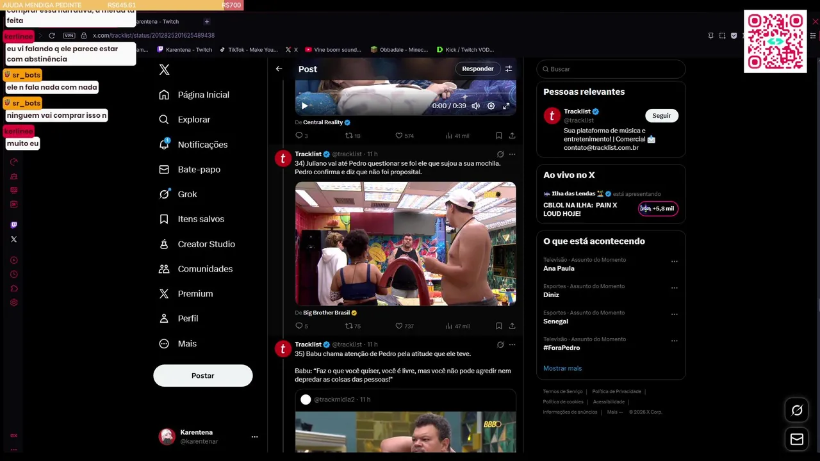Open Notificações
The height and width of the screenshot is (461, 820).
click(x=193, y=145)
